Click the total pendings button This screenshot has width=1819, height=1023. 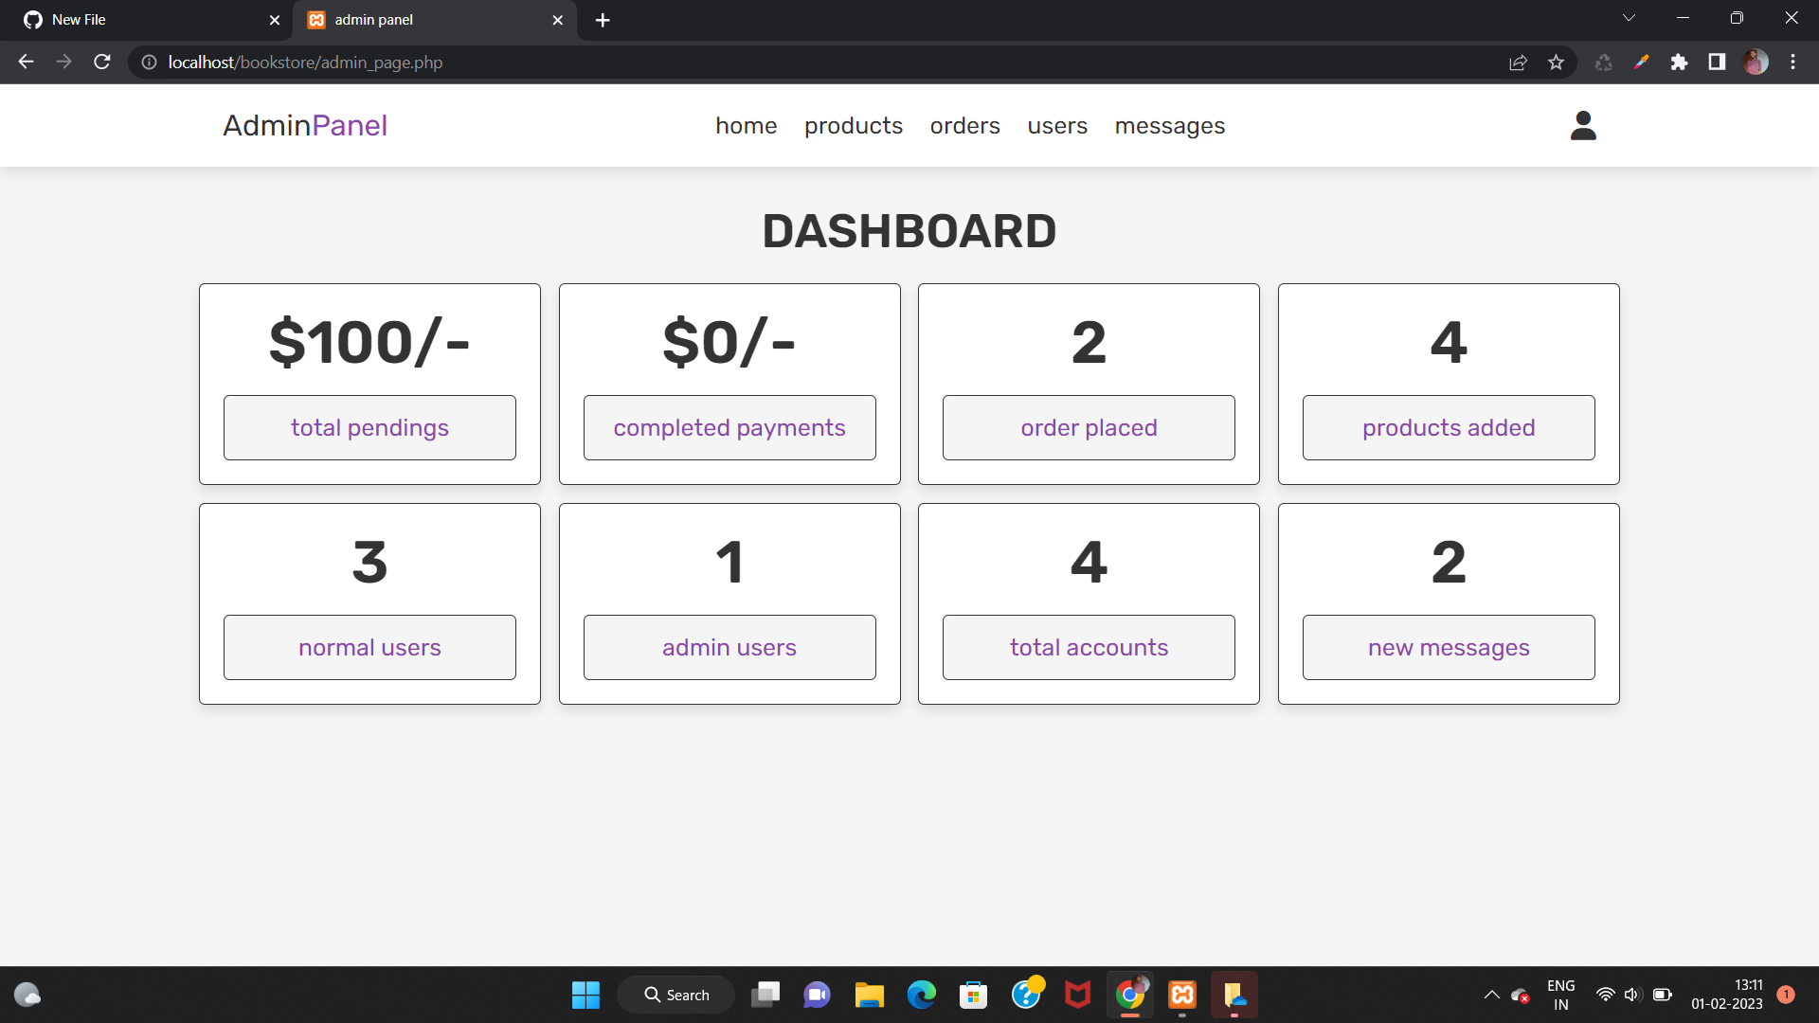[x=369, y=427]
